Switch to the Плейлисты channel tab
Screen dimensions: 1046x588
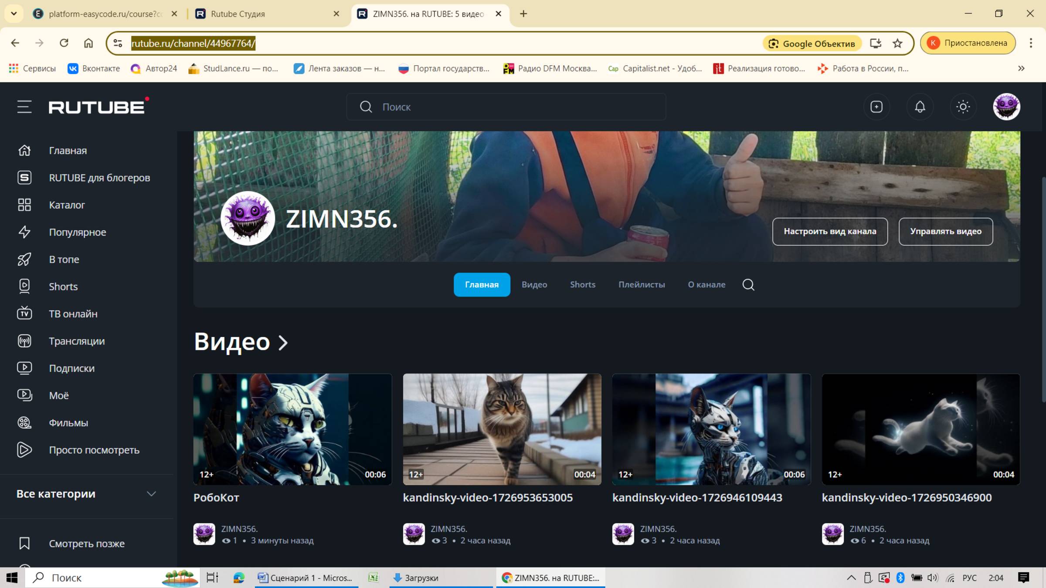tap(642, 285)
